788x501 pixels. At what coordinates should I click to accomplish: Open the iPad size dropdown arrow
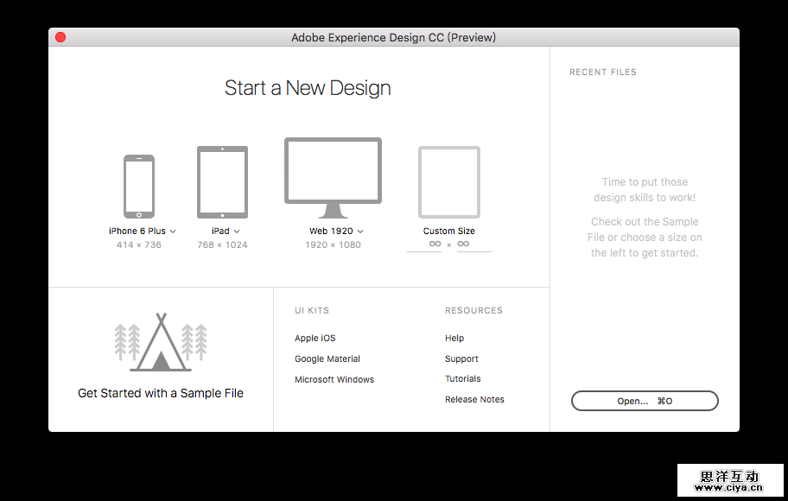[237, 231]
